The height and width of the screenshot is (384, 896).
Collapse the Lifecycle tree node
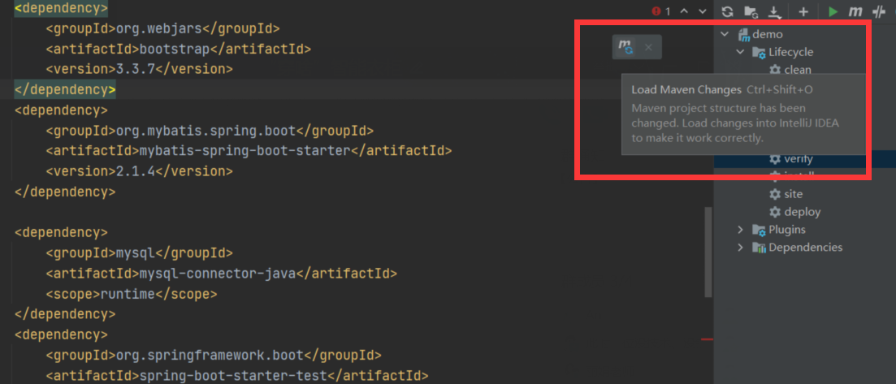click(741, 52)
